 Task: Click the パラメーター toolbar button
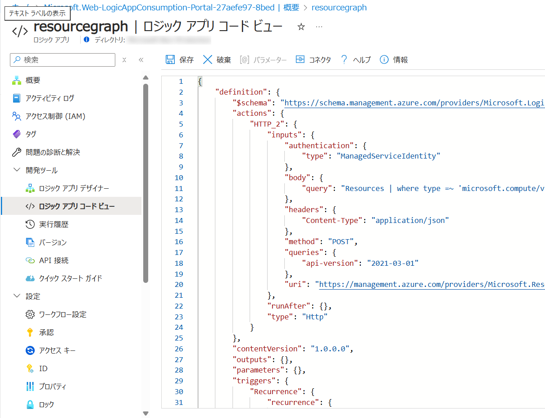[x=263, y=60]
